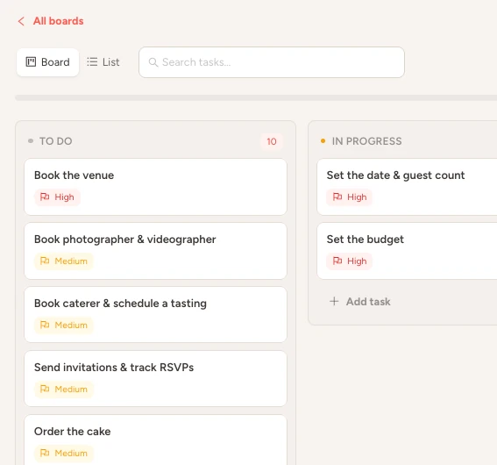Click the List view lines icon

click(x=92, y=61)
